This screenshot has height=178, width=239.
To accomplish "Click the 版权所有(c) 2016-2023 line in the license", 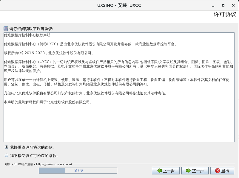I will [x=48, y=53].
